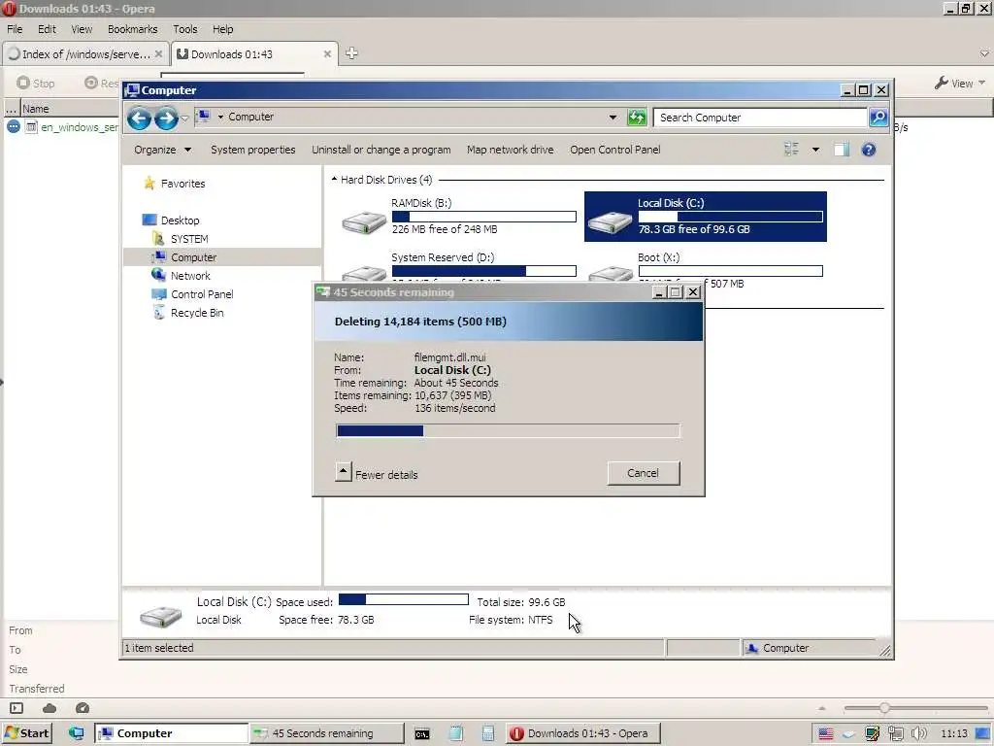Select Boot (X:) drive label
Image resolution: width=994 pixels, height=746 pixels.
tap(659, 257)
